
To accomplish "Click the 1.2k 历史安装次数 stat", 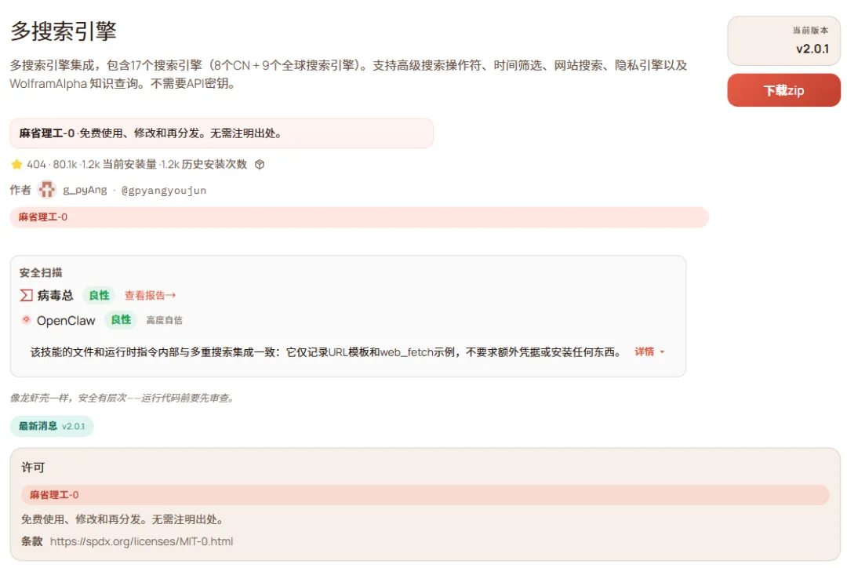I will coord(204,164).
